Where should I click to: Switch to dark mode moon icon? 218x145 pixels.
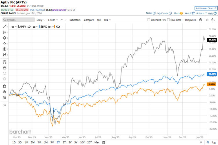tap(213, 20)
